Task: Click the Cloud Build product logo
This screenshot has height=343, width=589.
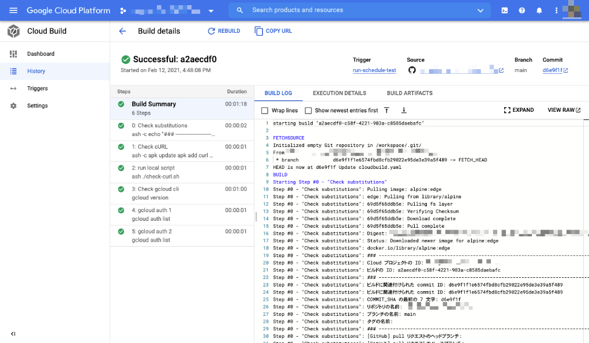Action: 13,31
